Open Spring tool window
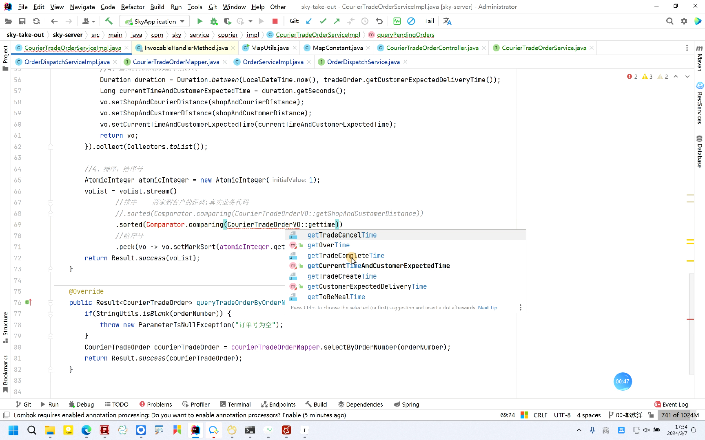Viewport: 705px width, 440px height. (x=406, y=404)
